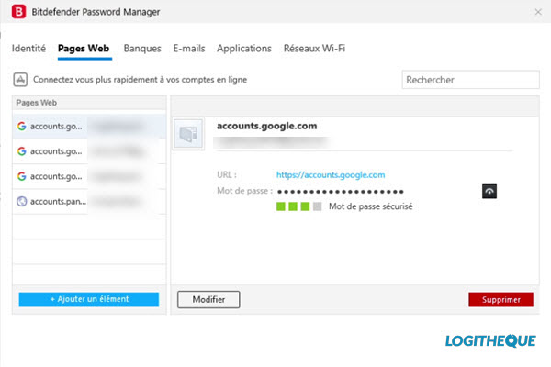Open the https://accounts.google.com link
The image size is (551, 367).
click(x=331, y=175)
